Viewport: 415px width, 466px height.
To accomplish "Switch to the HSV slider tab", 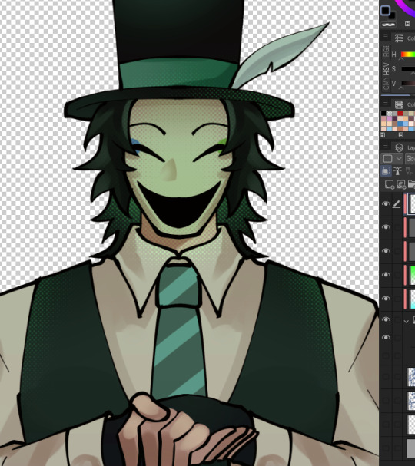I will tap(386, 69).
